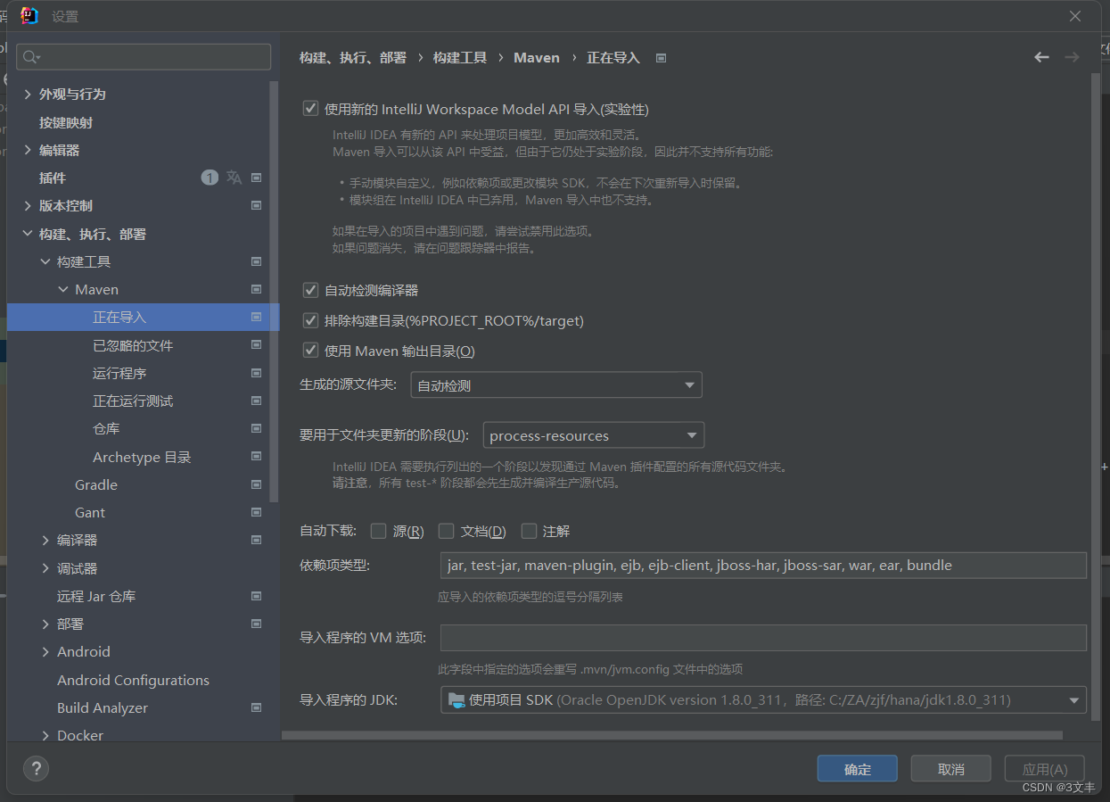Screen dimensions: 1110x802
Task: Toggle 排除构建目录 checkbox
Action: click(x=310, y=320)
